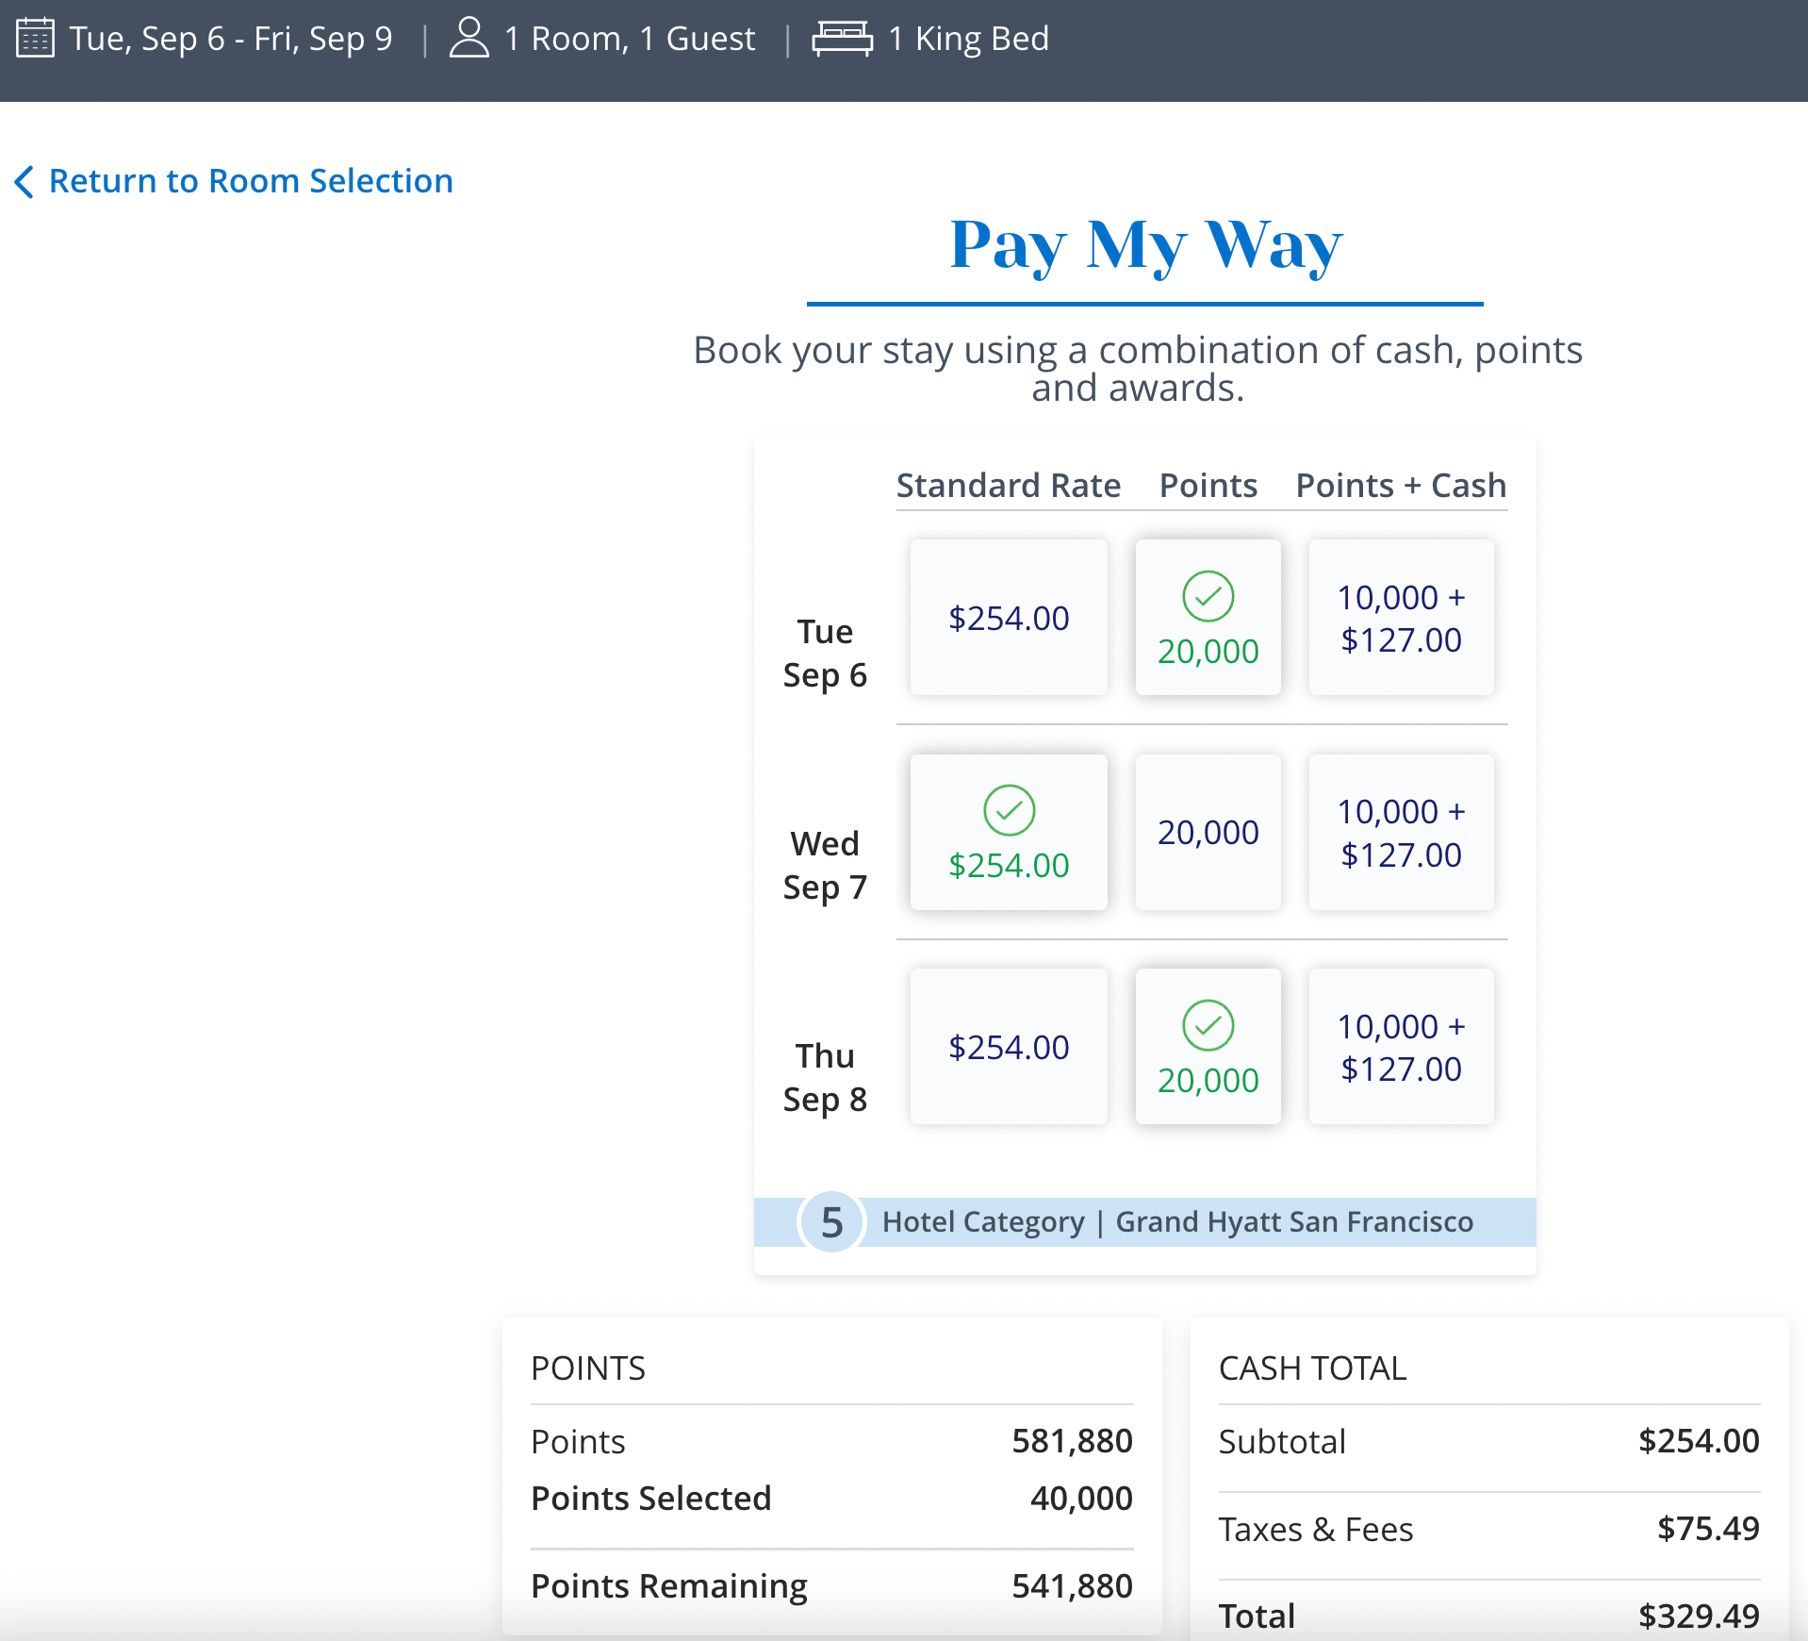Click the guest person icon
The width and height of the screenshot is (1808, 1641).
point(468,38)
